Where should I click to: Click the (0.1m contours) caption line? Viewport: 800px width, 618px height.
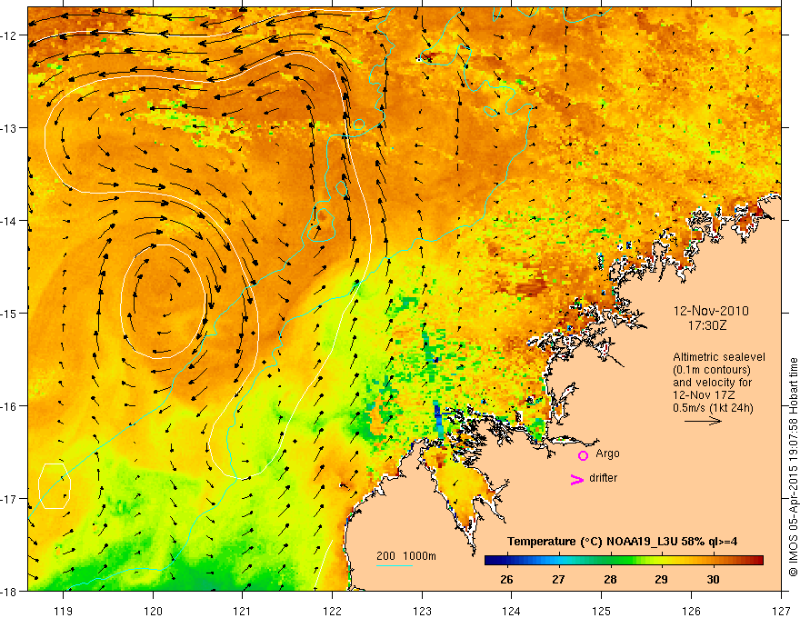point(712,370)
